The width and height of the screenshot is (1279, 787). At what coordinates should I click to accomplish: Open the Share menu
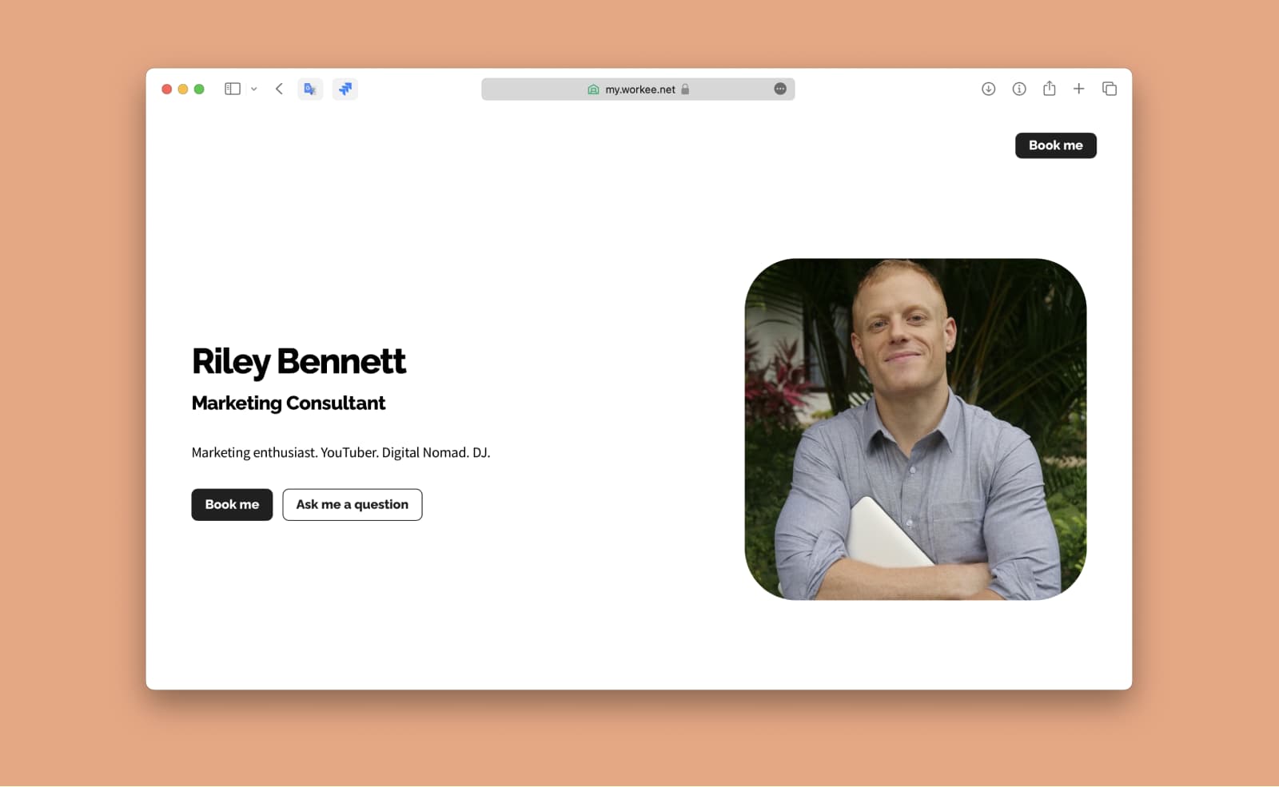[x=1050, y=89]
